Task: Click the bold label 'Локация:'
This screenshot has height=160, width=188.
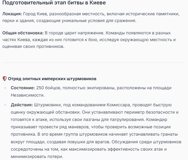Action: coord(12,14)
